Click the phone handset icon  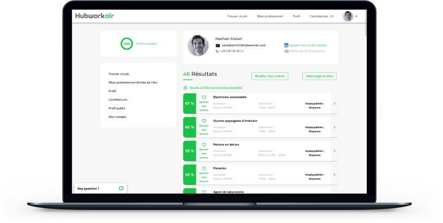(217, 51)
